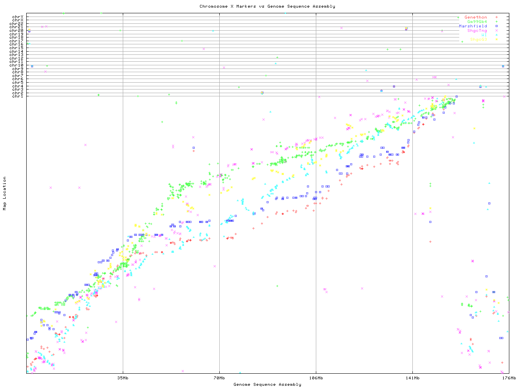This screenshot has width=517, height=387.
Task: Select the Genethon legend label
Action: coord(476,17)
